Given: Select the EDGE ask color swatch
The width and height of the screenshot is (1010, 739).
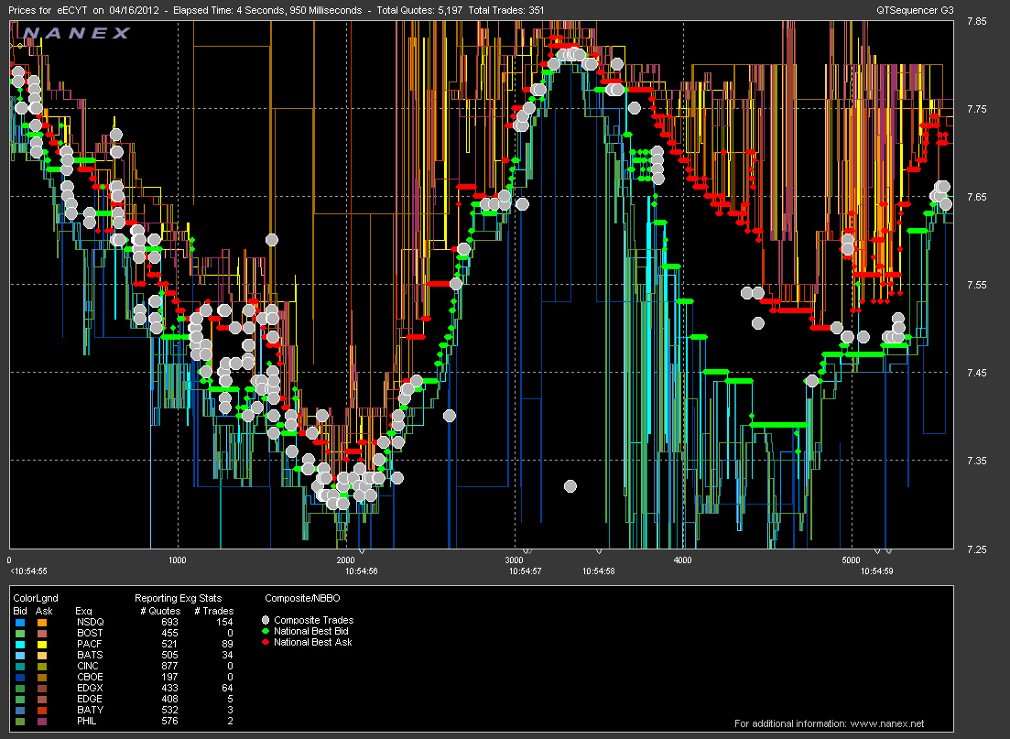Looking at the screenshot, I should 42,699.
